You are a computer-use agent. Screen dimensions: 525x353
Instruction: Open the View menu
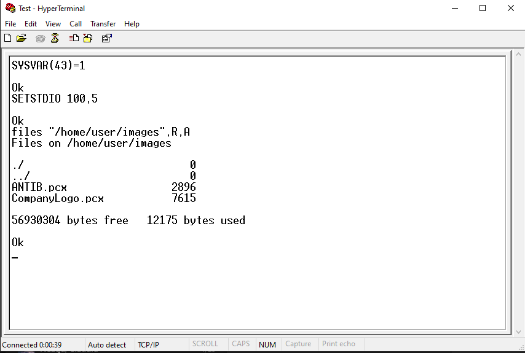click(53, 24)
